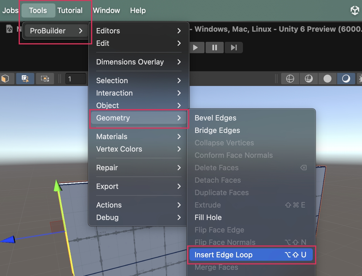Viewport: 362px width, 276px height.
Task: Toggle the selection tool button with cursor icon
Action: point(25,79)
